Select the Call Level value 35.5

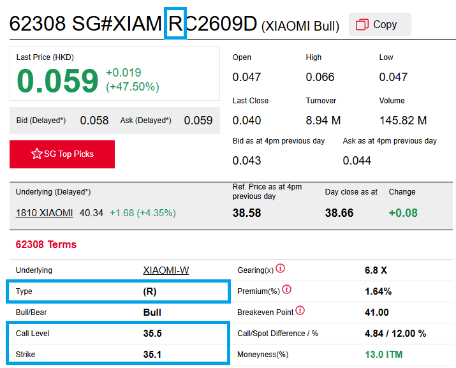click(152, 334)
